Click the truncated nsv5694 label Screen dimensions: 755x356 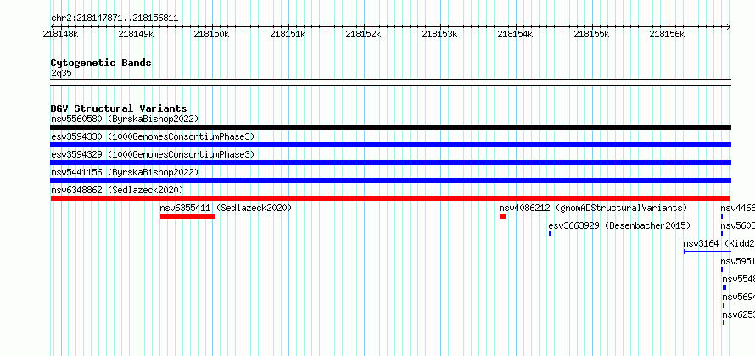click(739, 297)
